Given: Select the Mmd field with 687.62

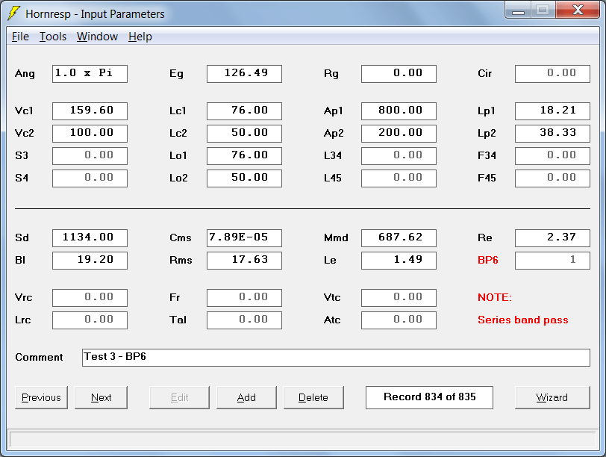Looking at the screenshot, I should point(399,238).
